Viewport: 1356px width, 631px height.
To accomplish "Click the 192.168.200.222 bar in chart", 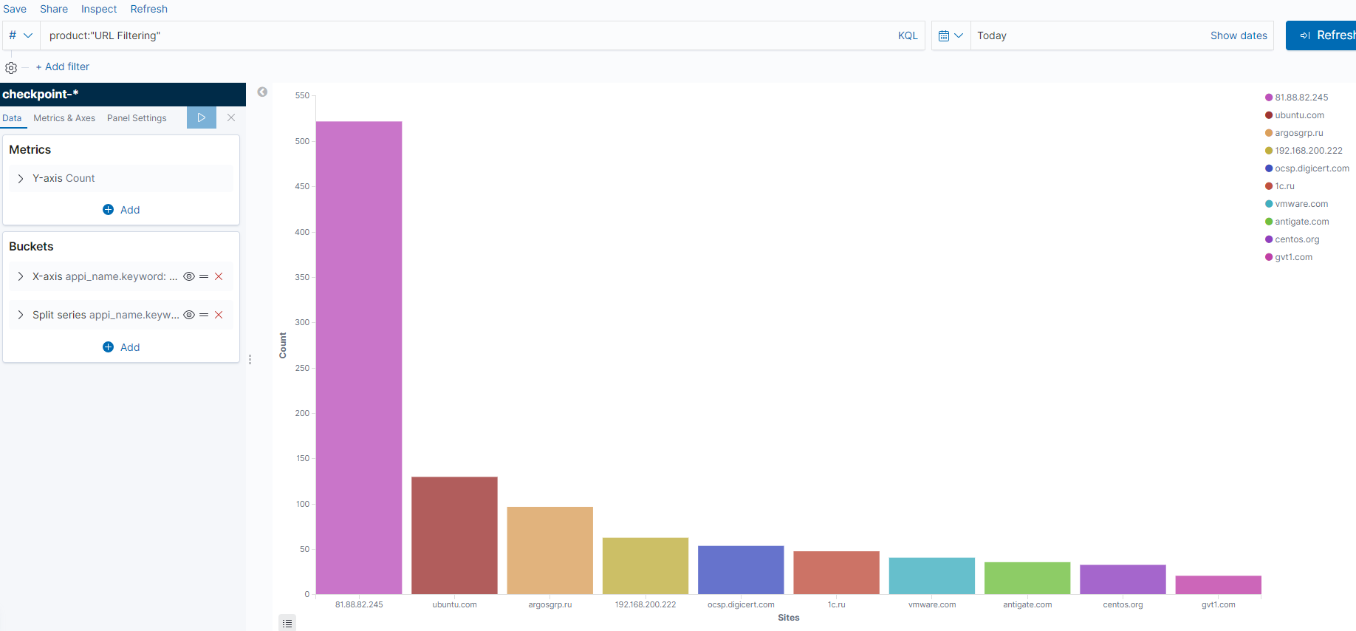I will pyautogui.click(x=646, y=566).
